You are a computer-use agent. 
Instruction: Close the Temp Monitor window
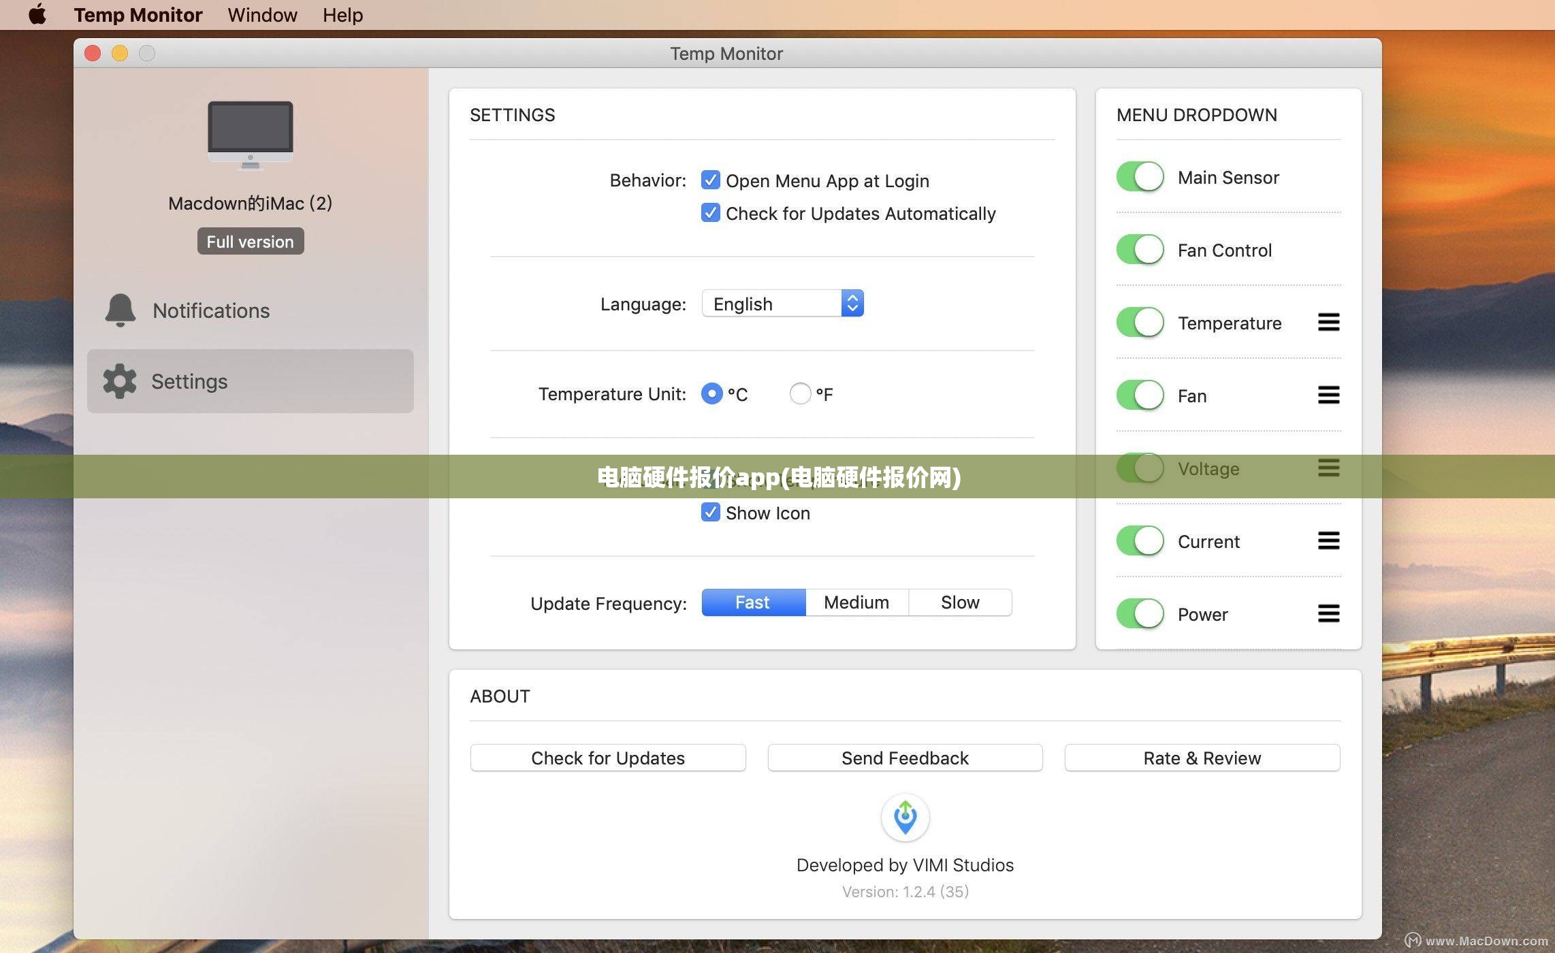[x=93, y=53]
